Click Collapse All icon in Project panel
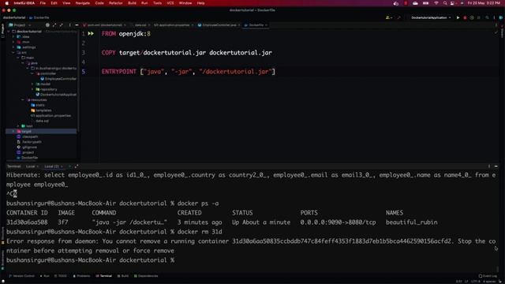 (62, 24)
